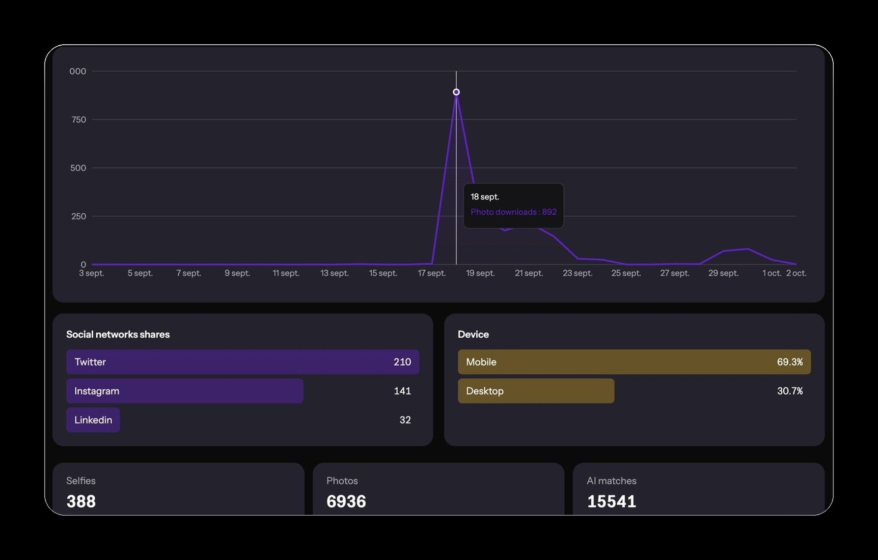The width and height of the screenshot is (878, 560).
Task: Click the Social networks shares heading
Action: pyautogui.click(x=118, y=335)
